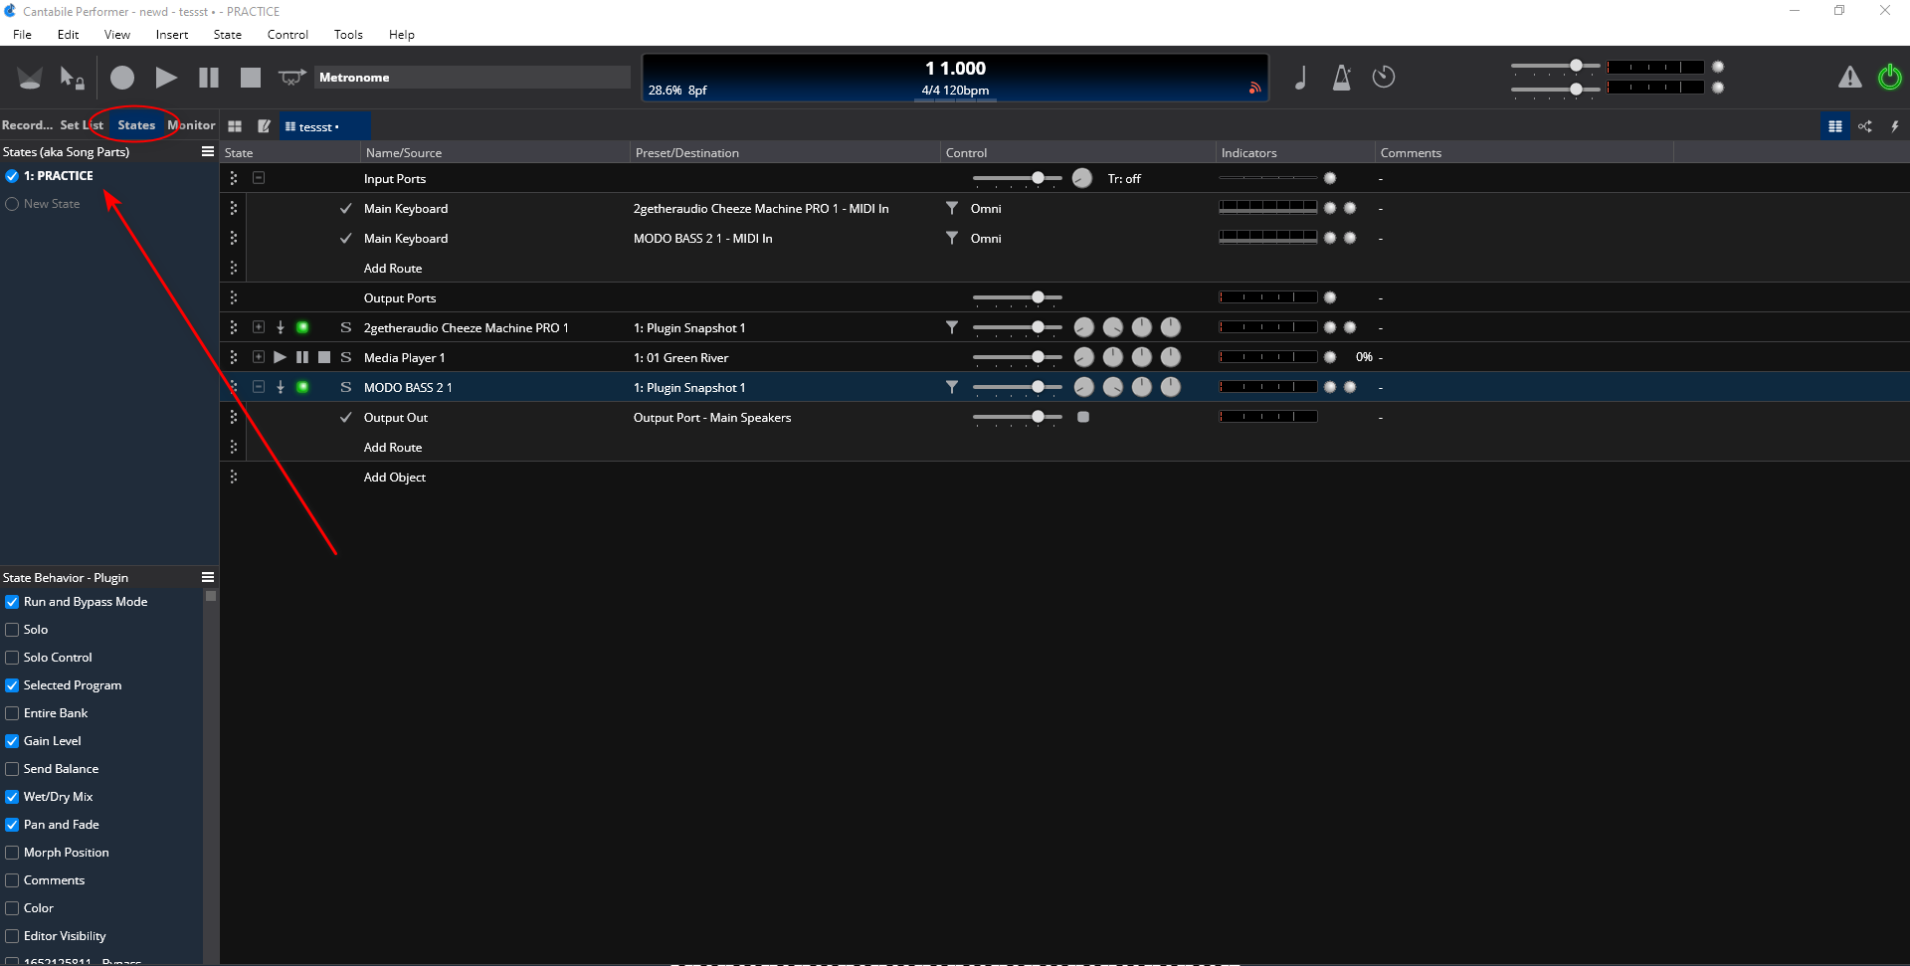Click the Stop transport button
This screenshot has width=1910, height=966.
[x=251, y=78]
